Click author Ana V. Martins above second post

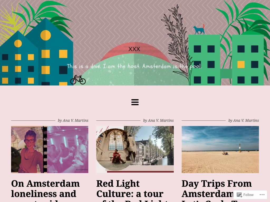pyautogui.click(x=161, y=120)
